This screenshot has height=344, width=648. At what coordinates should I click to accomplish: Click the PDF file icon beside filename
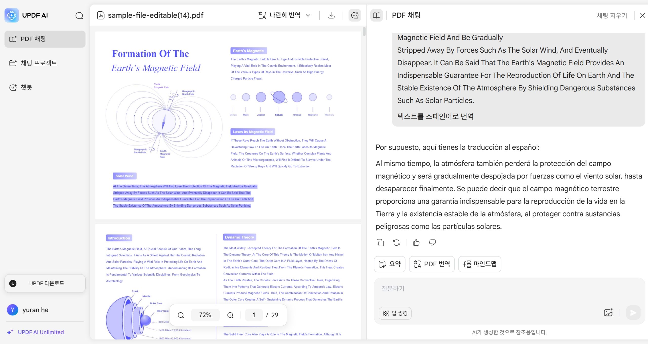101,15
